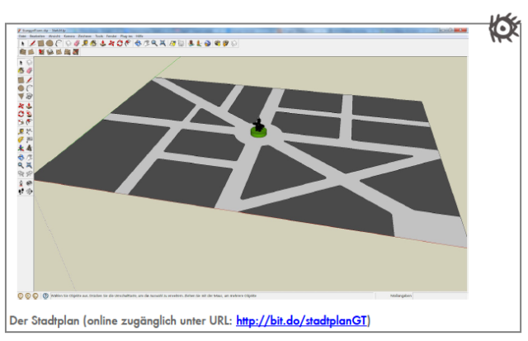The width and height of the screenshot is (528, 341).
Task: Open the Tools menu
Action: click(99, 36)
